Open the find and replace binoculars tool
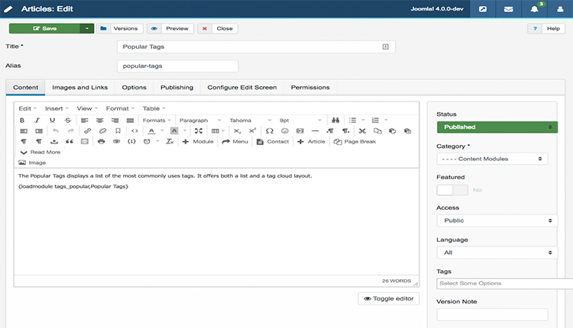Image resolution: width=573 pixels, height=328 pixels. pyautogui.click(x=334, y=120)
